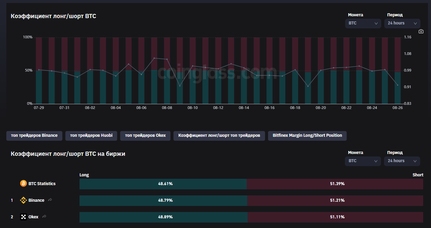Open the exchanges section BTC coin dropdown

363,161
